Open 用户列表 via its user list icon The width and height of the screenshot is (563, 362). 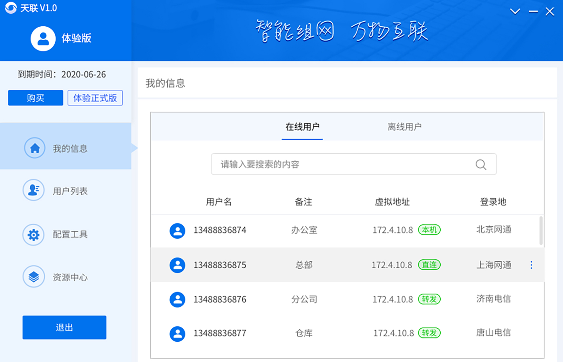point(33,190)
